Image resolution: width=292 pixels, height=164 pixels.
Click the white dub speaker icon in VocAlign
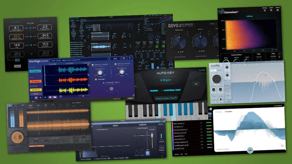click(x=36, y=97)
